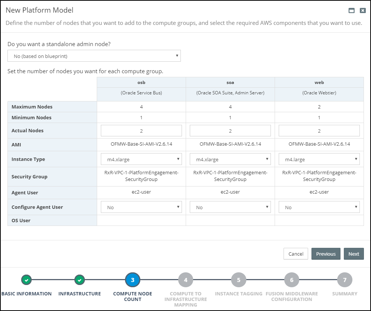Expand the osb Instance Type dropdown
This screenshot has height=311, width=371.
141,159
